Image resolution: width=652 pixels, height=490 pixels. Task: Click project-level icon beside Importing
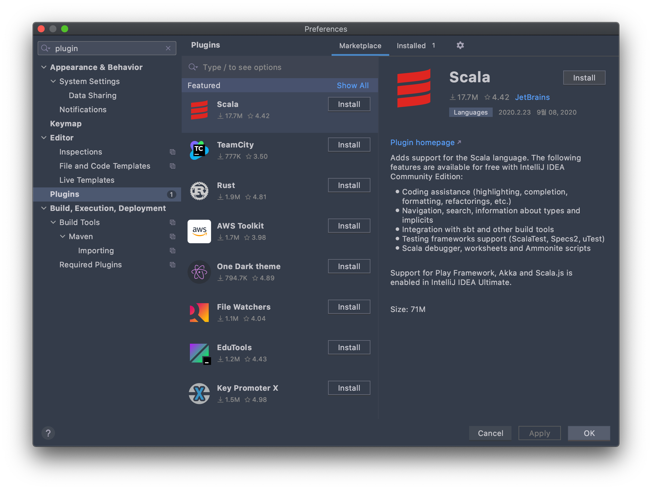[x=173, y=251]
